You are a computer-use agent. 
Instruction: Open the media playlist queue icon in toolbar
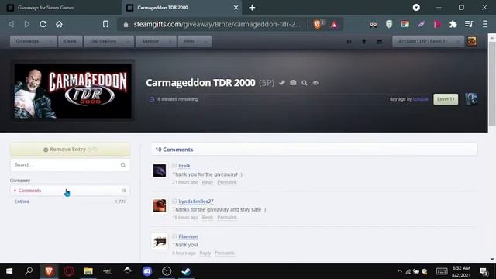(x=469, y=24)
